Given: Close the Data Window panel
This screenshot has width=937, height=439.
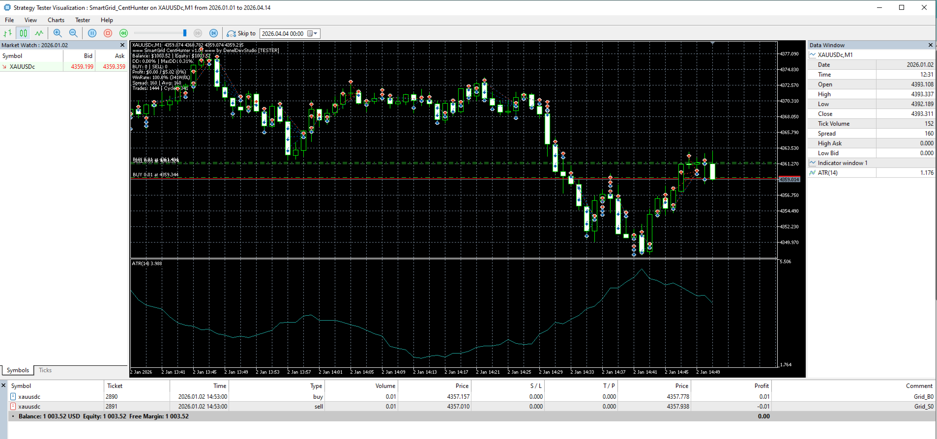Looking at the screenshot, I should 930,45.
